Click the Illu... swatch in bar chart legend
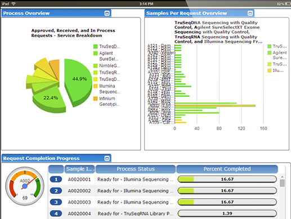Screen dimensions: 291x219 coord(270,70)
